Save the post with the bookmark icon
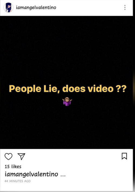135x192 pixels. click(124, 156)
